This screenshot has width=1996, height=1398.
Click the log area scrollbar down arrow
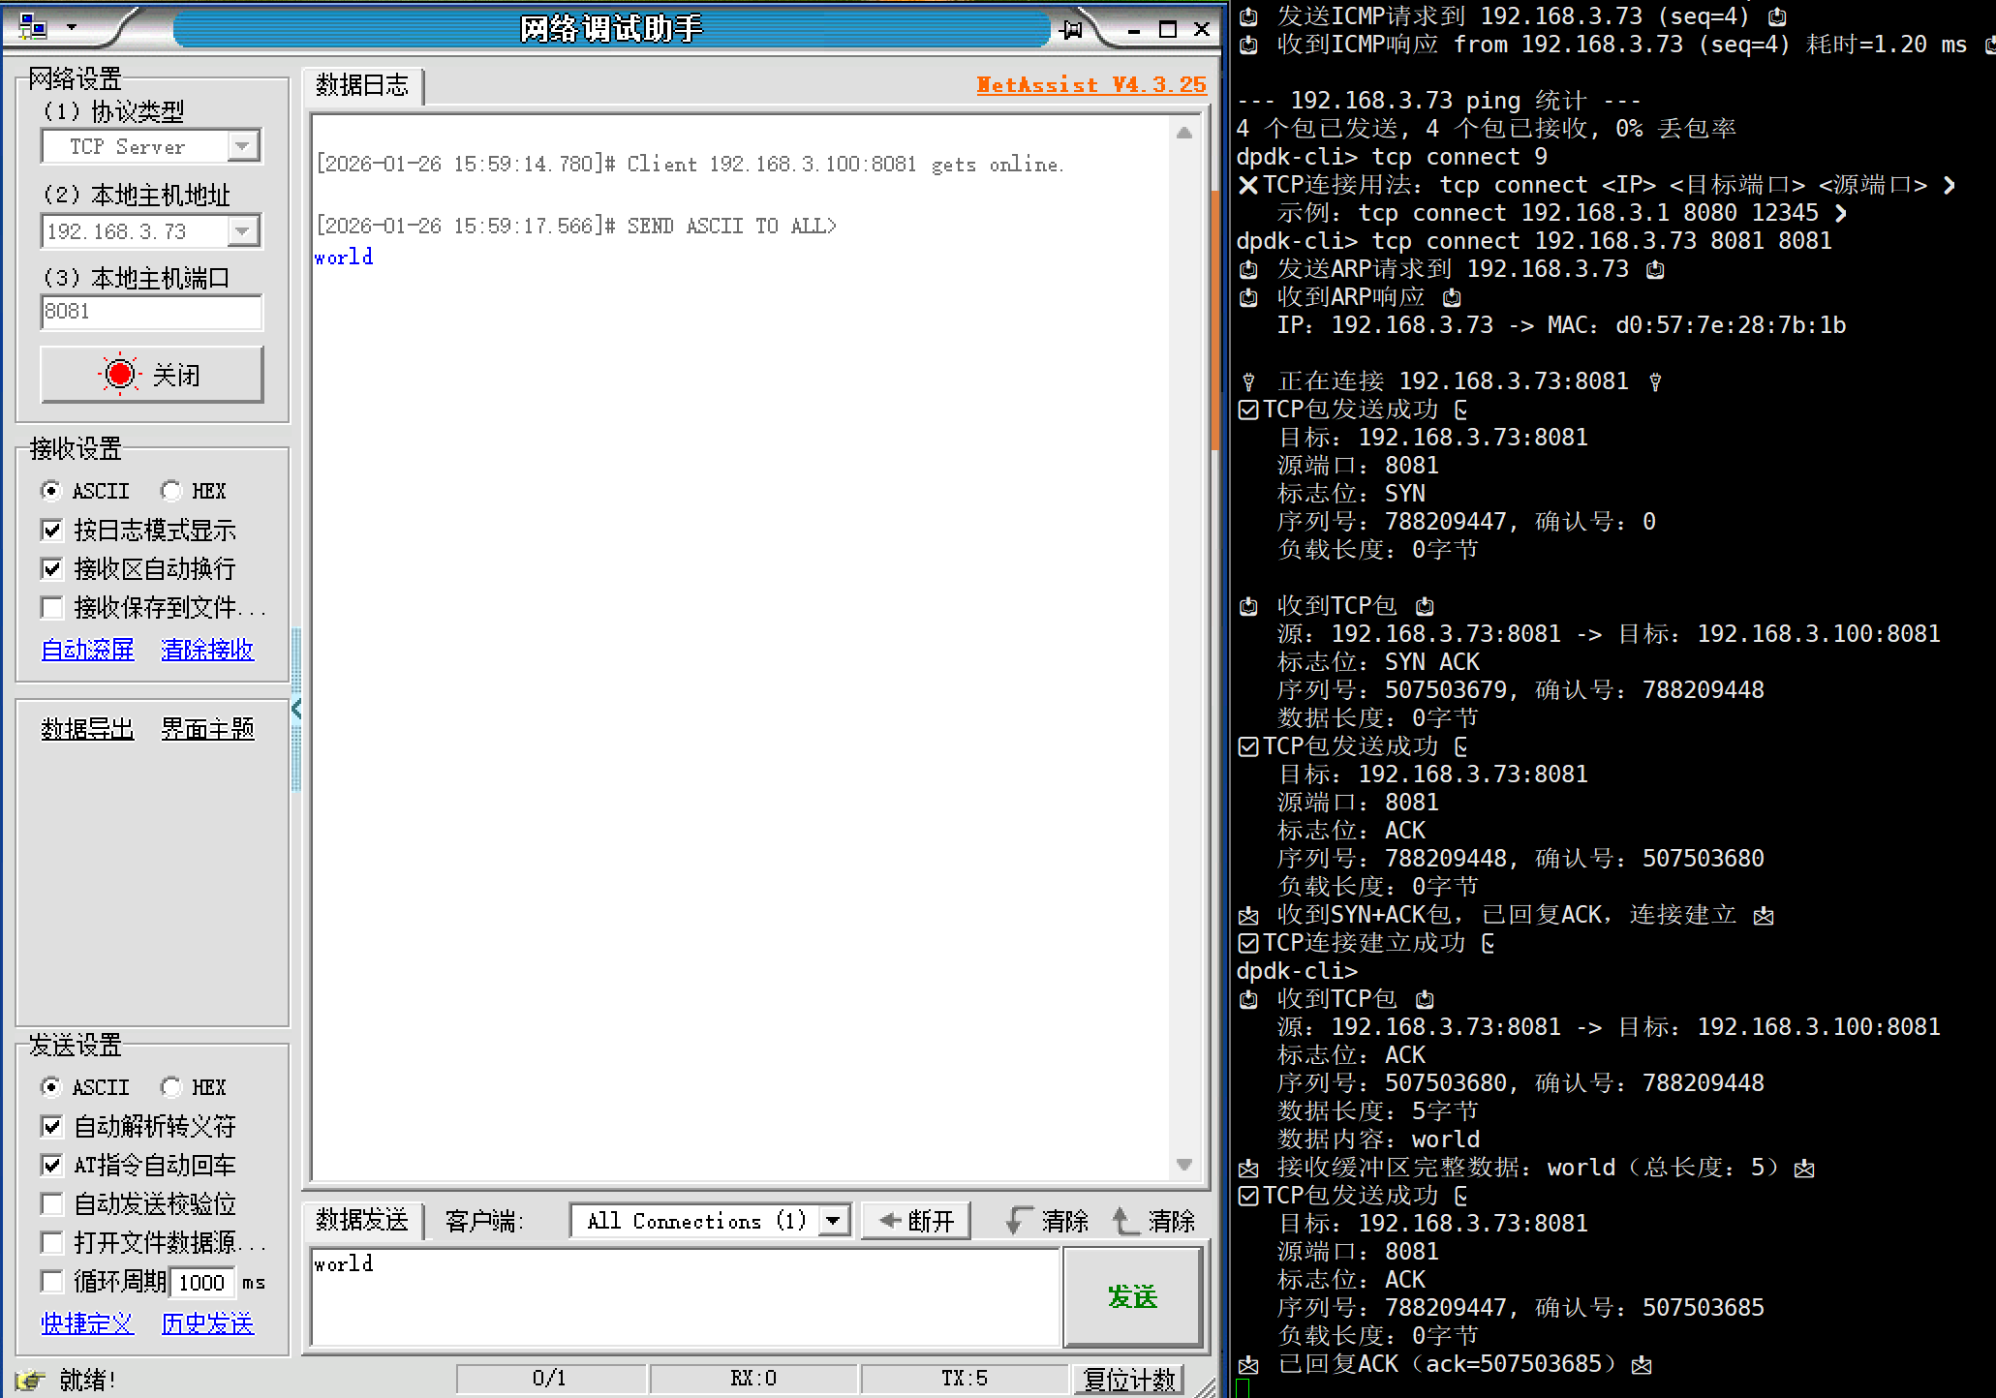tap(1183, 1165)
